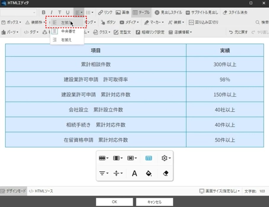Click the OK button
This screenshot has height=207, width=269.
click(x=115, y=202)
